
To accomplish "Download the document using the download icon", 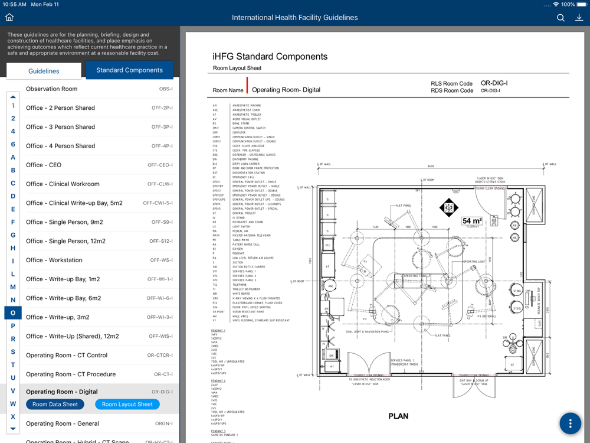I will click(x=579, y=18).
